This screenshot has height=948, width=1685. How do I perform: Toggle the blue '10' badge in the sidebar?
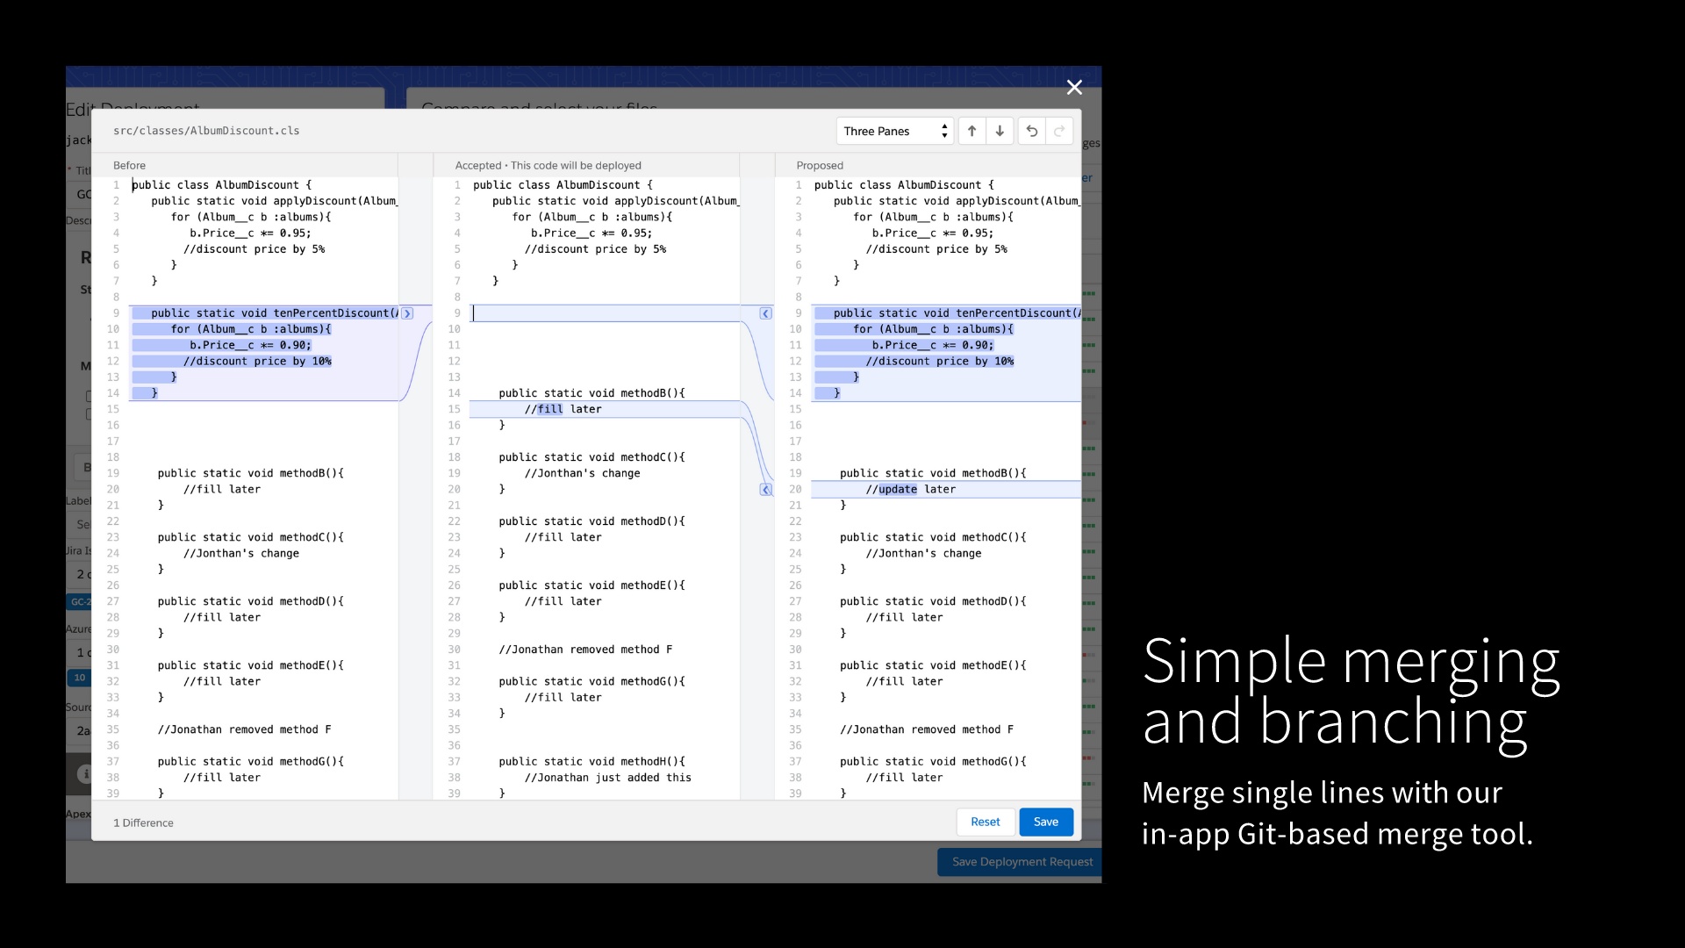tap(79, 678)
